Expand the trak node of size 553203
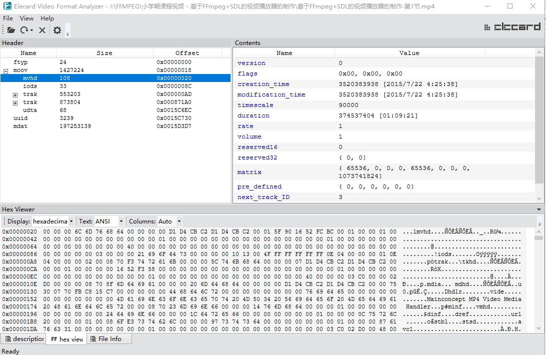The width and height of the screenshot is (546, 355). (x=15, y=95)
